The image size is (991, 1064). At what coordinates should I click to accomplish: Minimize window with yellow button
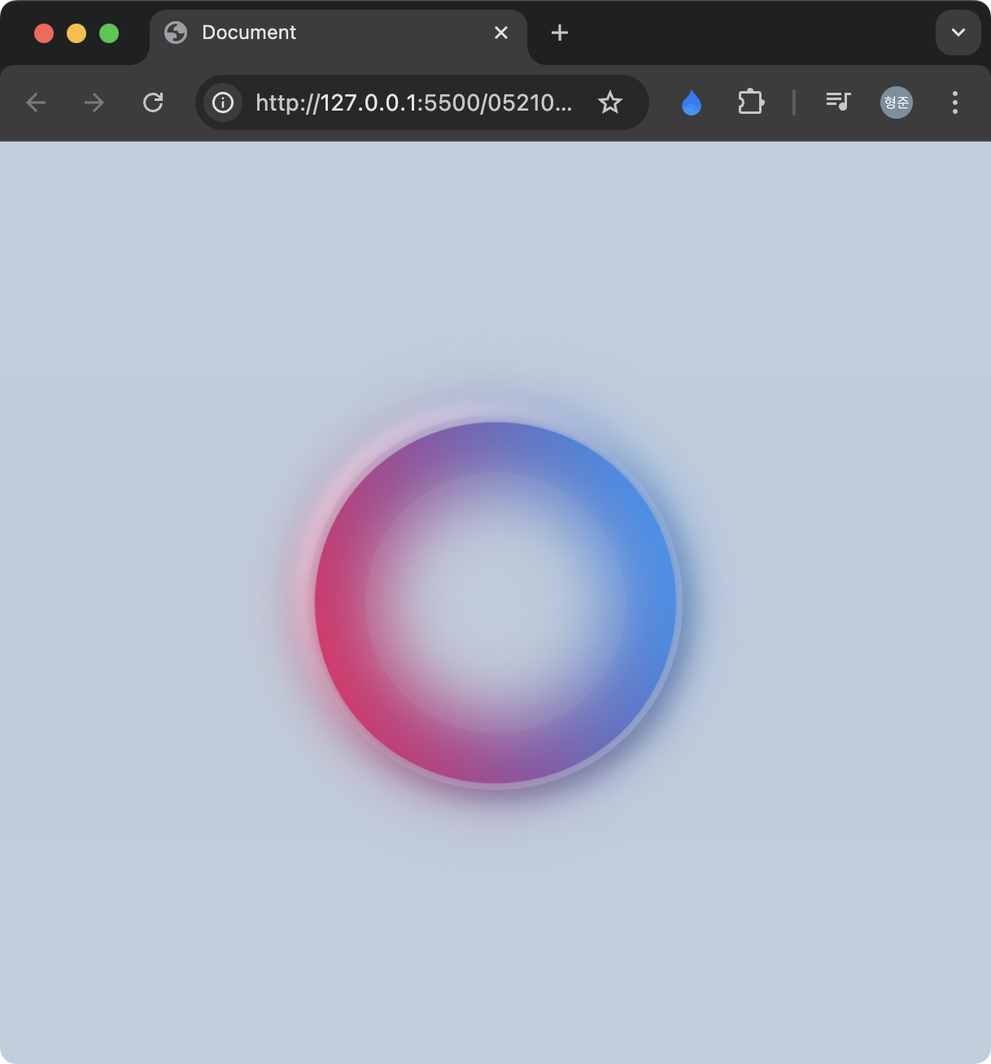pos(76,33)
